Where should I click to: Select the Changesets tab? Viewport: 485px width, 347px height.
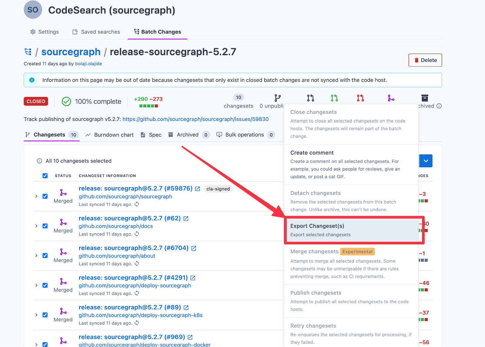tap(52, 135)
